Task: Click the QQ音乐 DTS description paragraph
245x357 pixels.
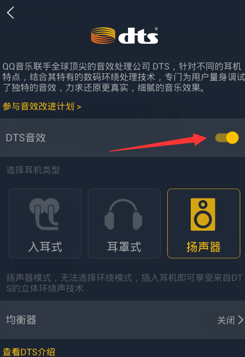Action: coord(123,77)
